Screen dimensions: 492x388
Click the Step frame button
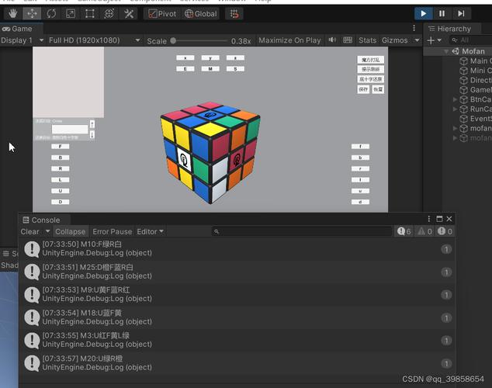point(461,13)
